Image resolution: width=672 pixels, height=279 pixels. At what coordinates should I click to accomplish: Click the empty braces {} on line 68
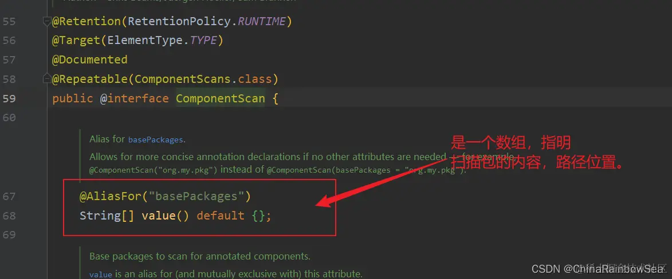tap(258, 216)
